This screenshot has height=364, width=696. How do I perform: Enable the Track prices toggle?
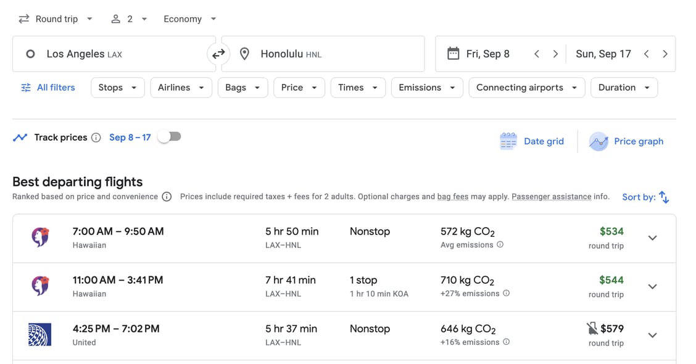[x=169, y=137]
